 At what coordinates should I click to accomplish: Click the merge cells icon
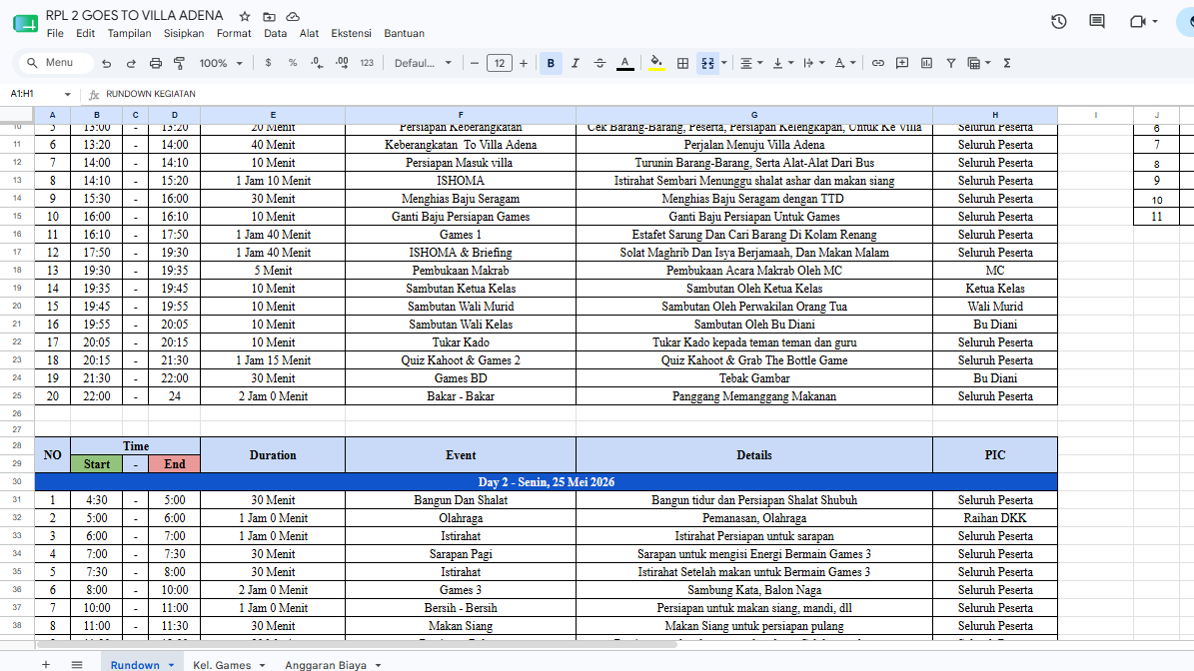707,63
